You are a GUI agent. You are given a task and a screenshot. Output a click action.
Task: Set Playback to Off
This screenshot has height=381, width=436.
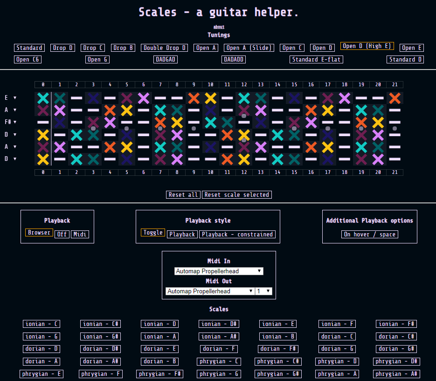point(62,234)
